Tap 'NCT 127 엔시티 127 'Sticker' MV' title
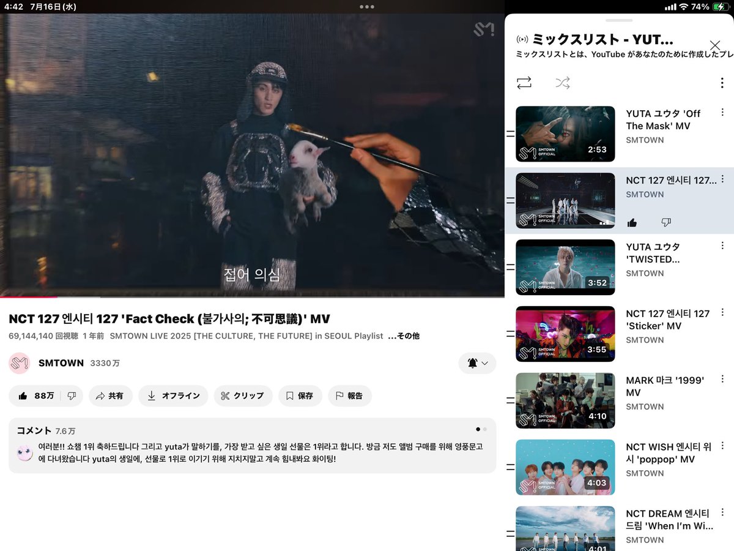 [x=667, y=320]
